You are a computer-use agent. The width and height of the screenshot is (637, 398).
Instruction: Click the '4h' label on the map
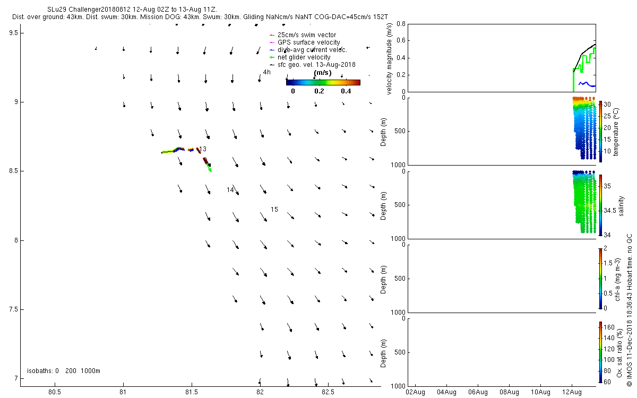click(x=266, y=72)
